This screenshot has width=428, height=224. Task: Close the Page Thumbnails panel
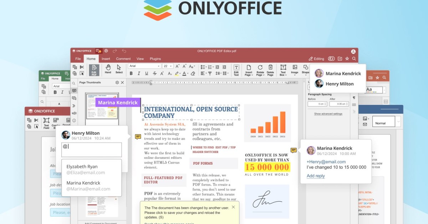tap(122, 82)
